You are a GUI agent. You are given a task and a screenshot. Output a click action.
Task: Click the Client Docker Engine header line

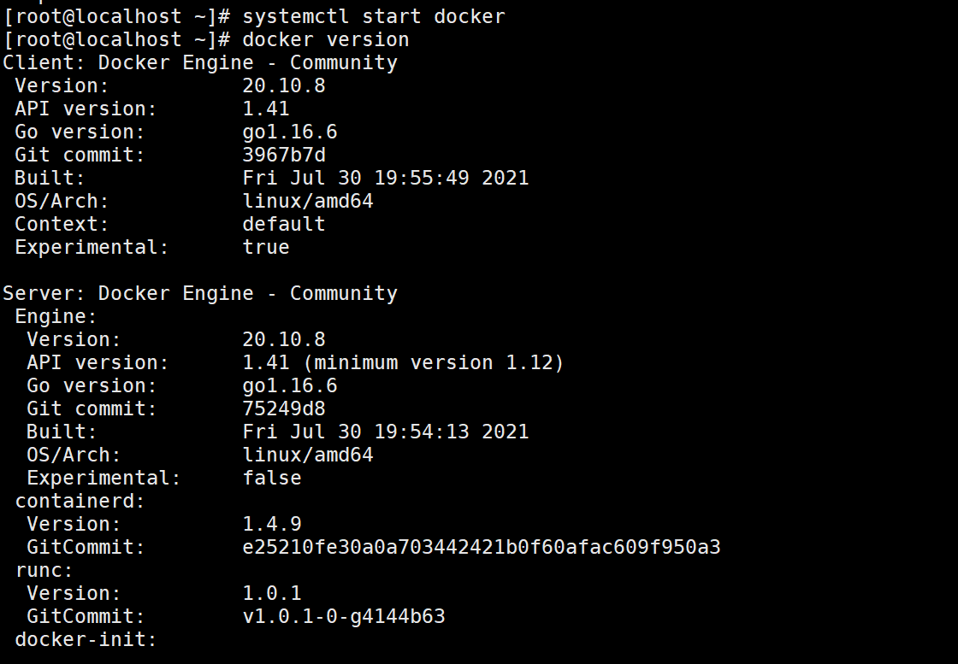click(x=200, y=63)
